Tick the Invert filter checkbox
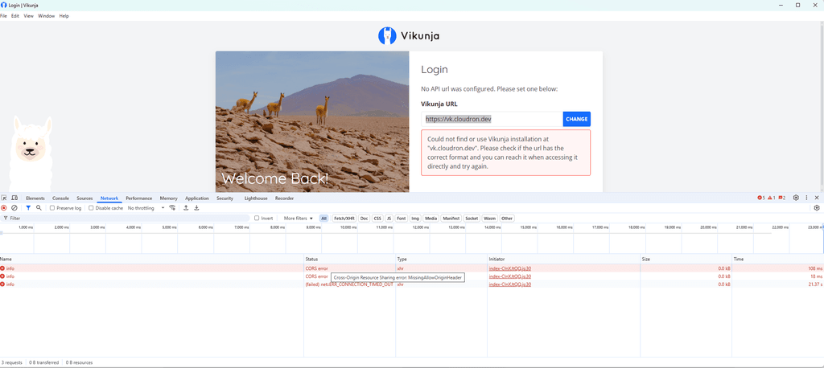 (257, 219)
